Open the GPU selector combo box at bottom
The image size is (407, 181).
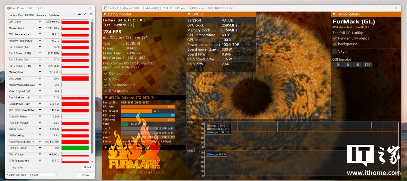[x=31, y=175]
